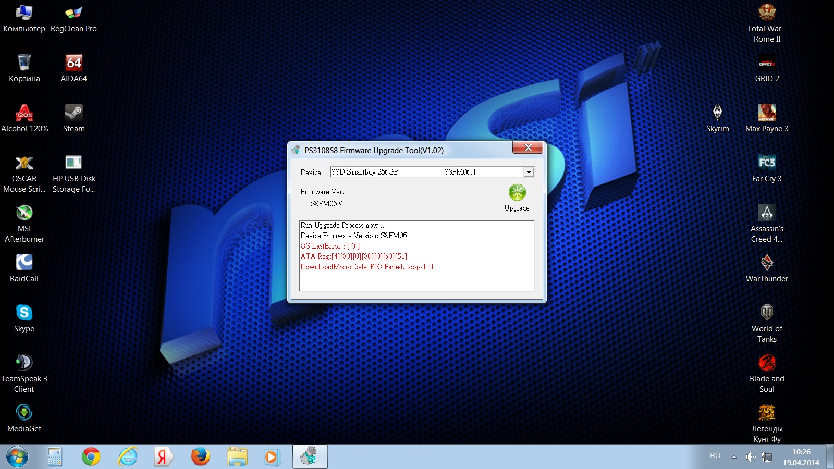Click the RU language indicator
The height and width of the screenshot is (469, 834).
tap(715, 456)
